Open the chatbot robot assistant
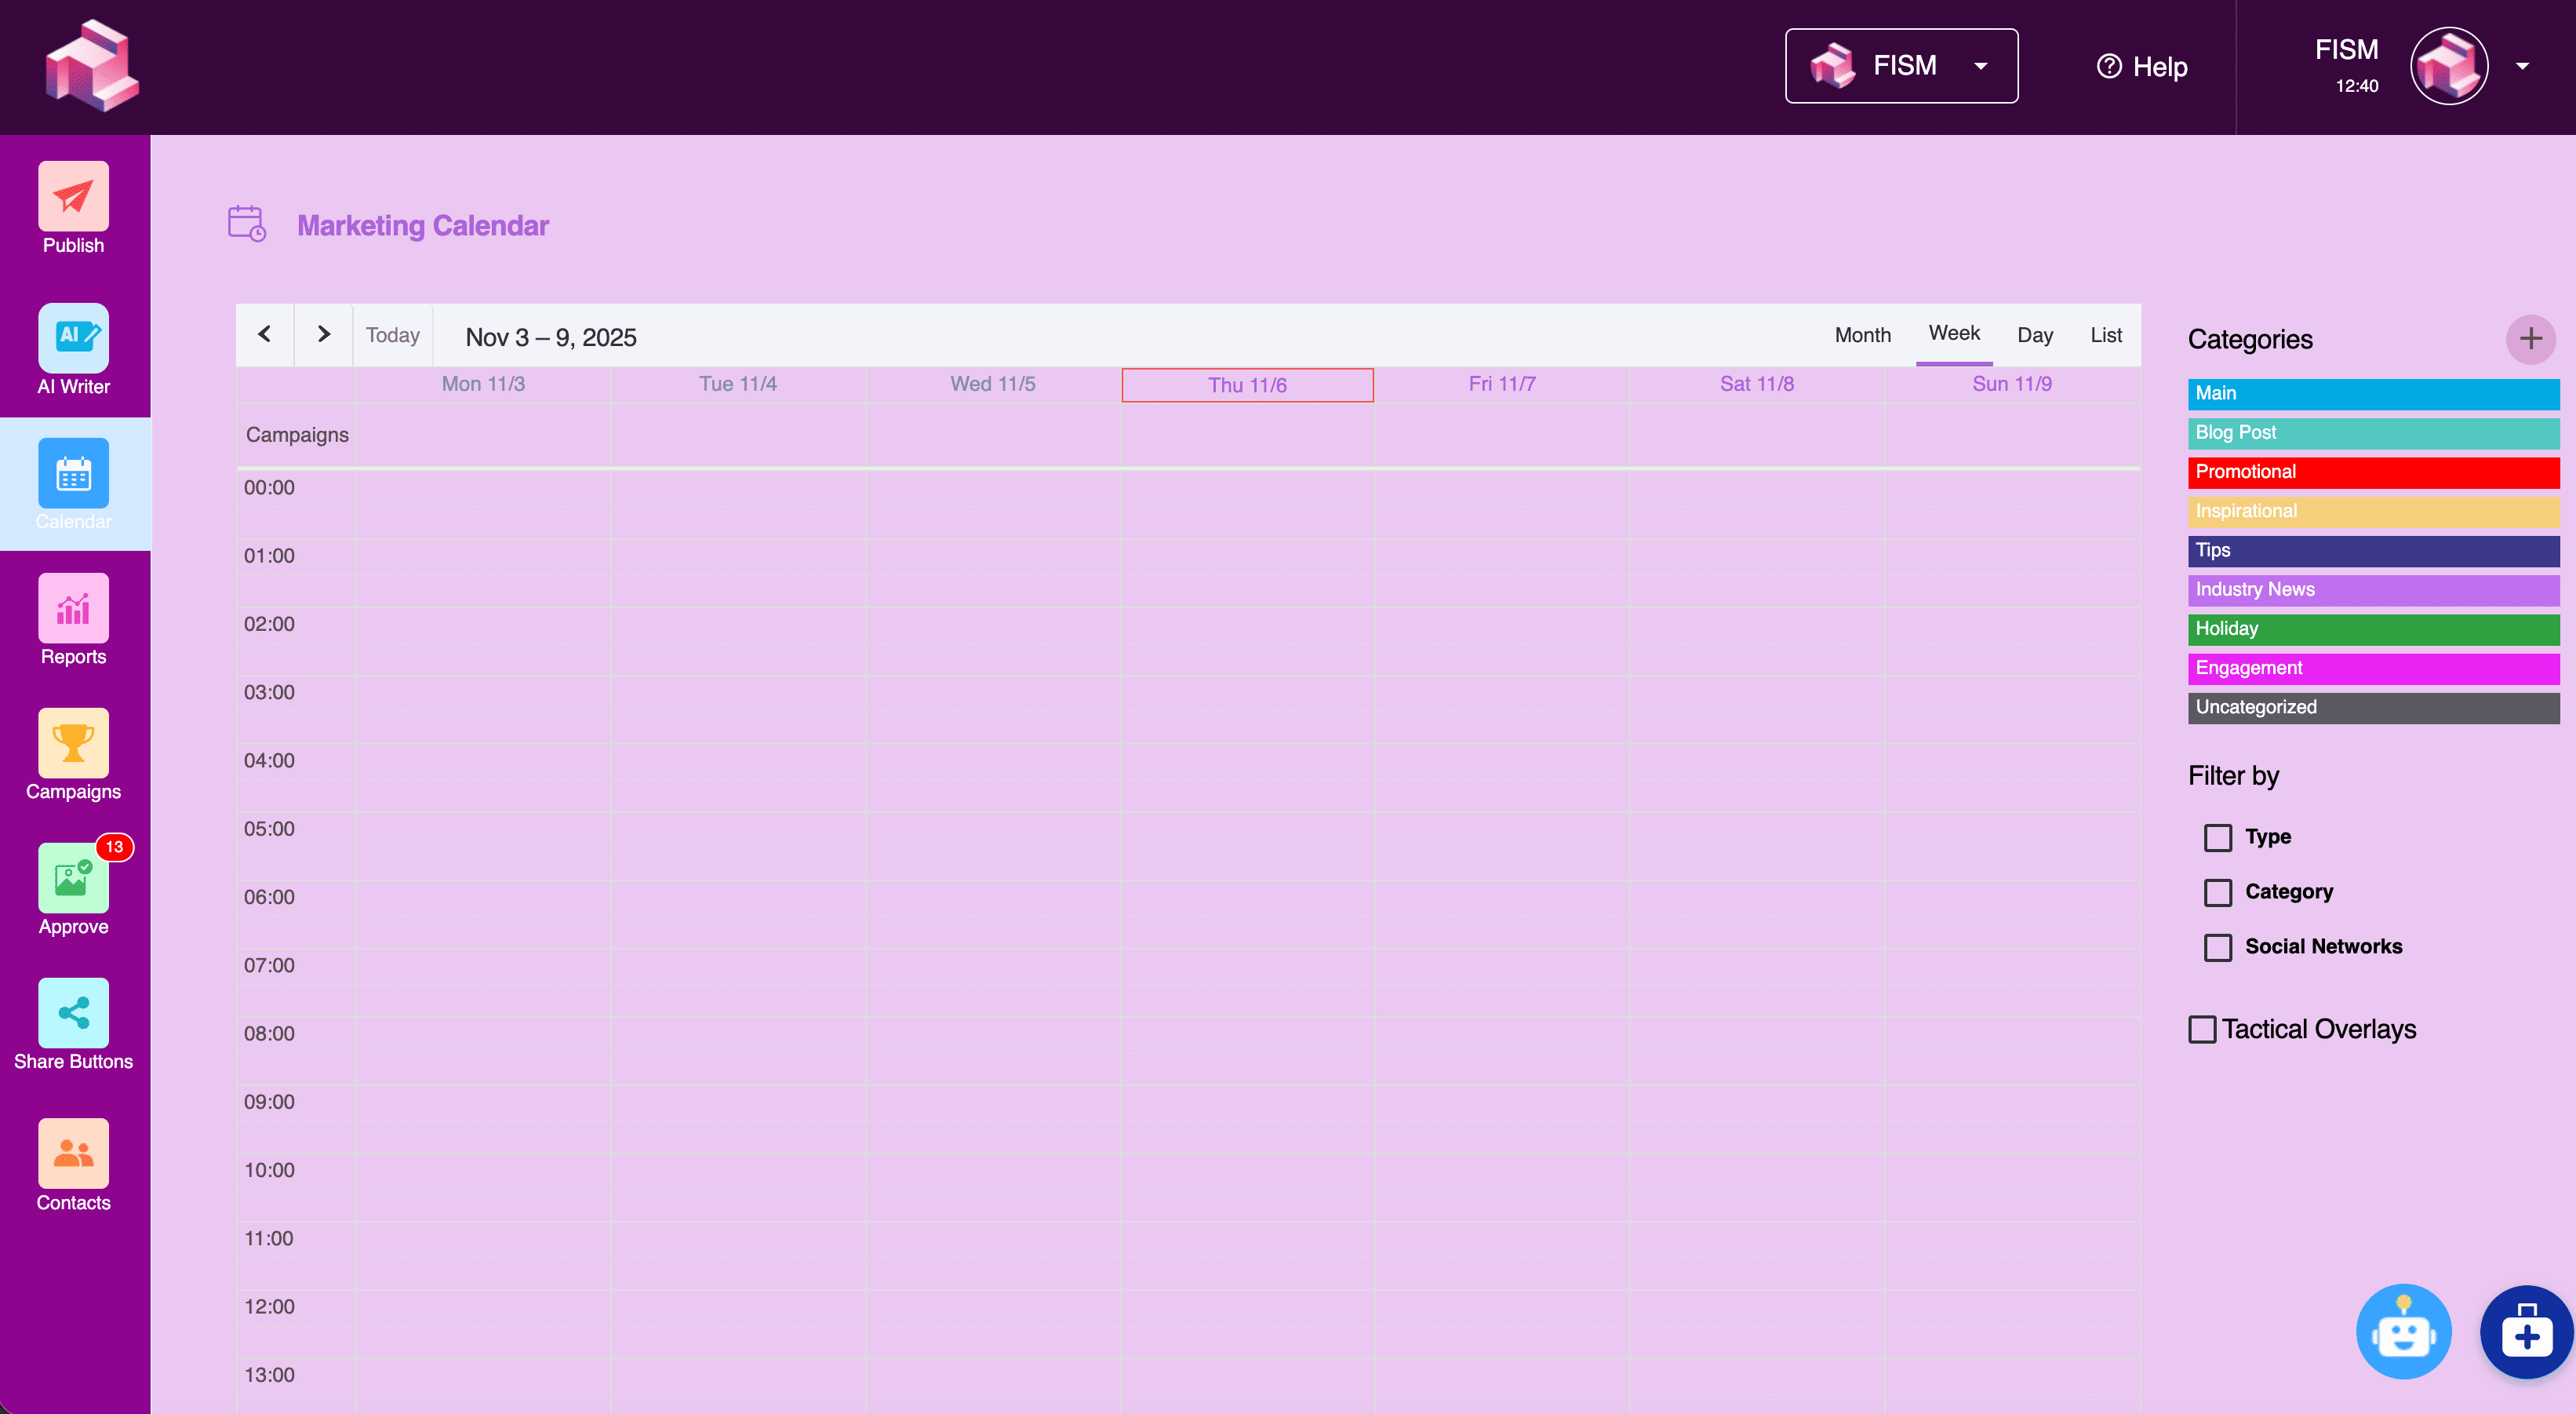This screenshot has width=2576, height=1414. coord(2403,1332)
